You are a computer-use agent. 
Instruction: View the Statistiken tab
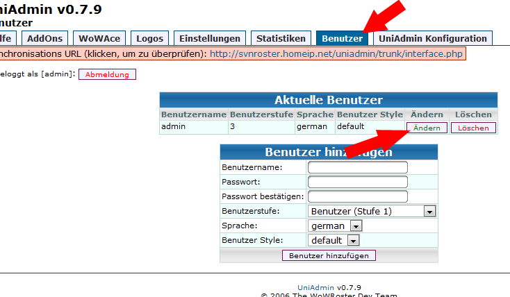pos(280,38)
